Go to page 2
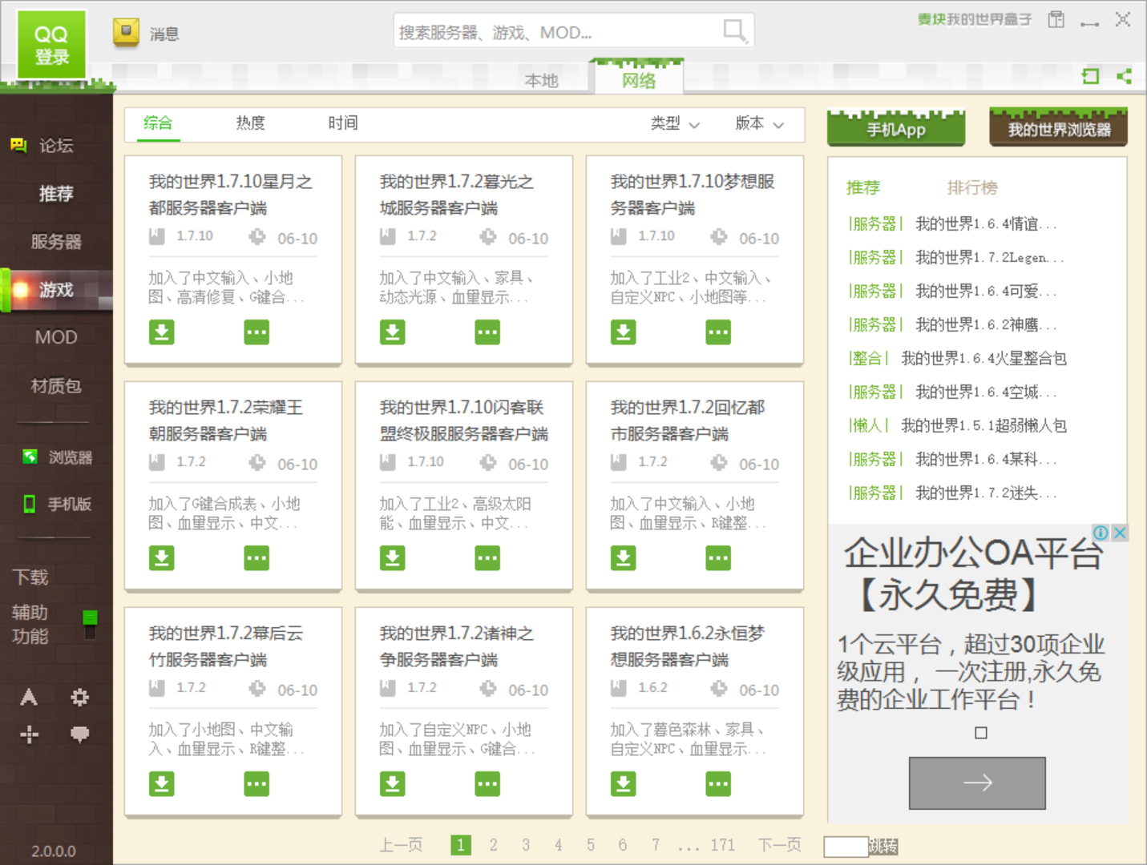This screenshot has height=865, width=1147. tap(493, 844)
